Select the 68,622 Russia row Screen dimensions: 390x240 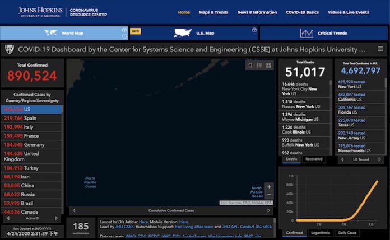point(31,194)
